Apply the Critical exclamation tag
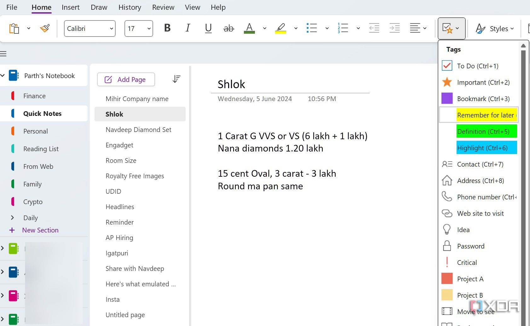 (478, 262)
